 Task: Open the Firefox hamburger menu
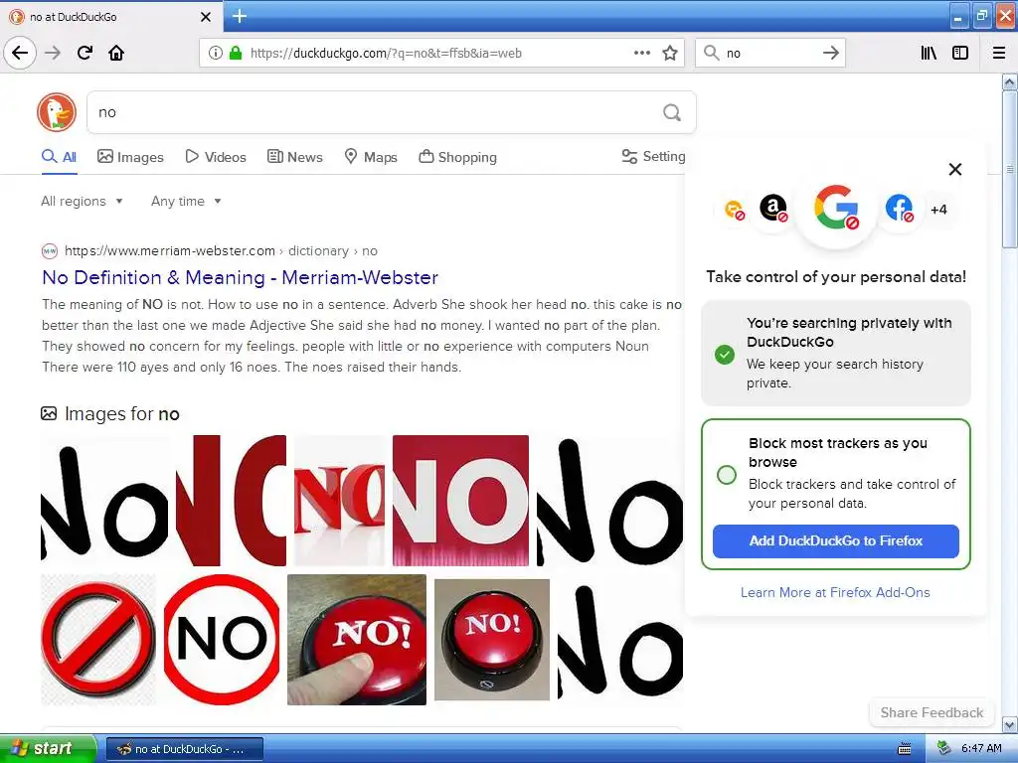pos(999,53)
